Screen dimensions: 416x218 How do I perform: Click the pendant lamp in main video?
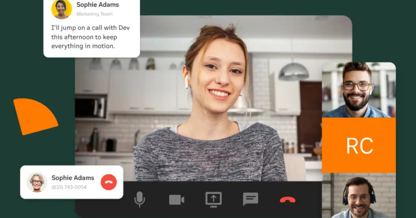tap(293, 70)
